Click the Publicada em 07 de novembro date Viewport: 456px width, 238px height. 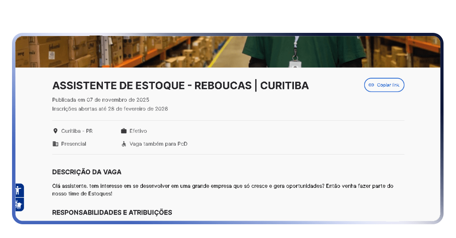click(x=101, y=99)
